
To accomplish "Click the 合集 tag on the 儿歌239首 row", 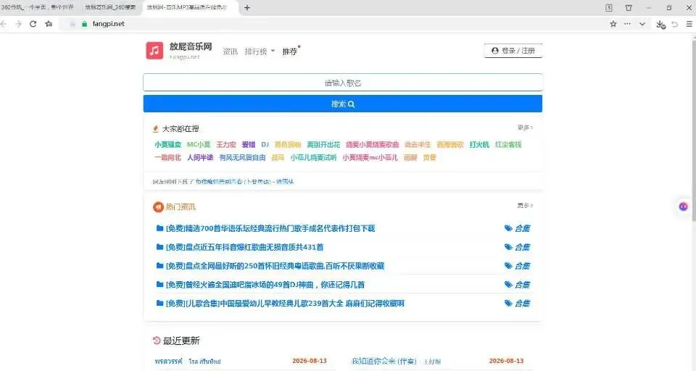I will [523, 303].
